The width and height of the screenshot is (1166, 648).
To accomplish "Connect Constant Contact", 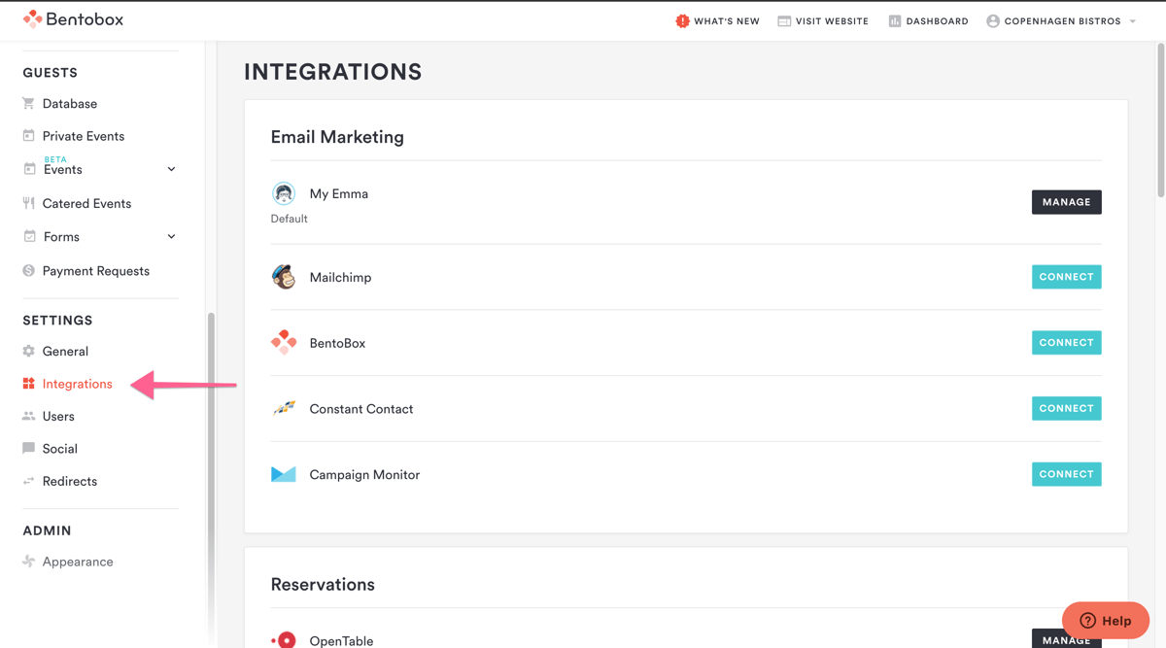I will [x=1066, y=408].
